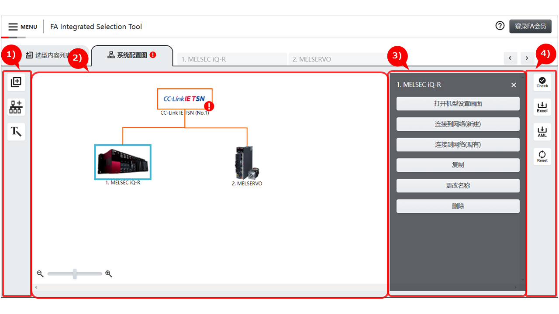Click the canvas zoom slider handle
This screenshot has width=559, height=314.
tap(75, 274)
